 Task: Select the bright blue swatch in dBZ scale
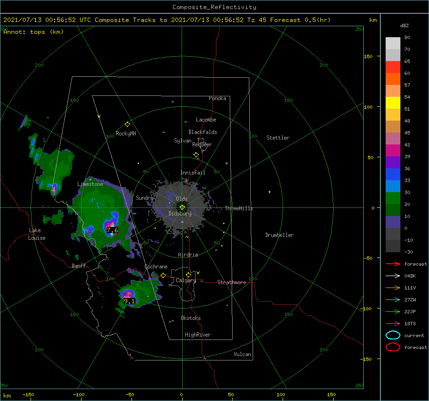click(393, 175)
